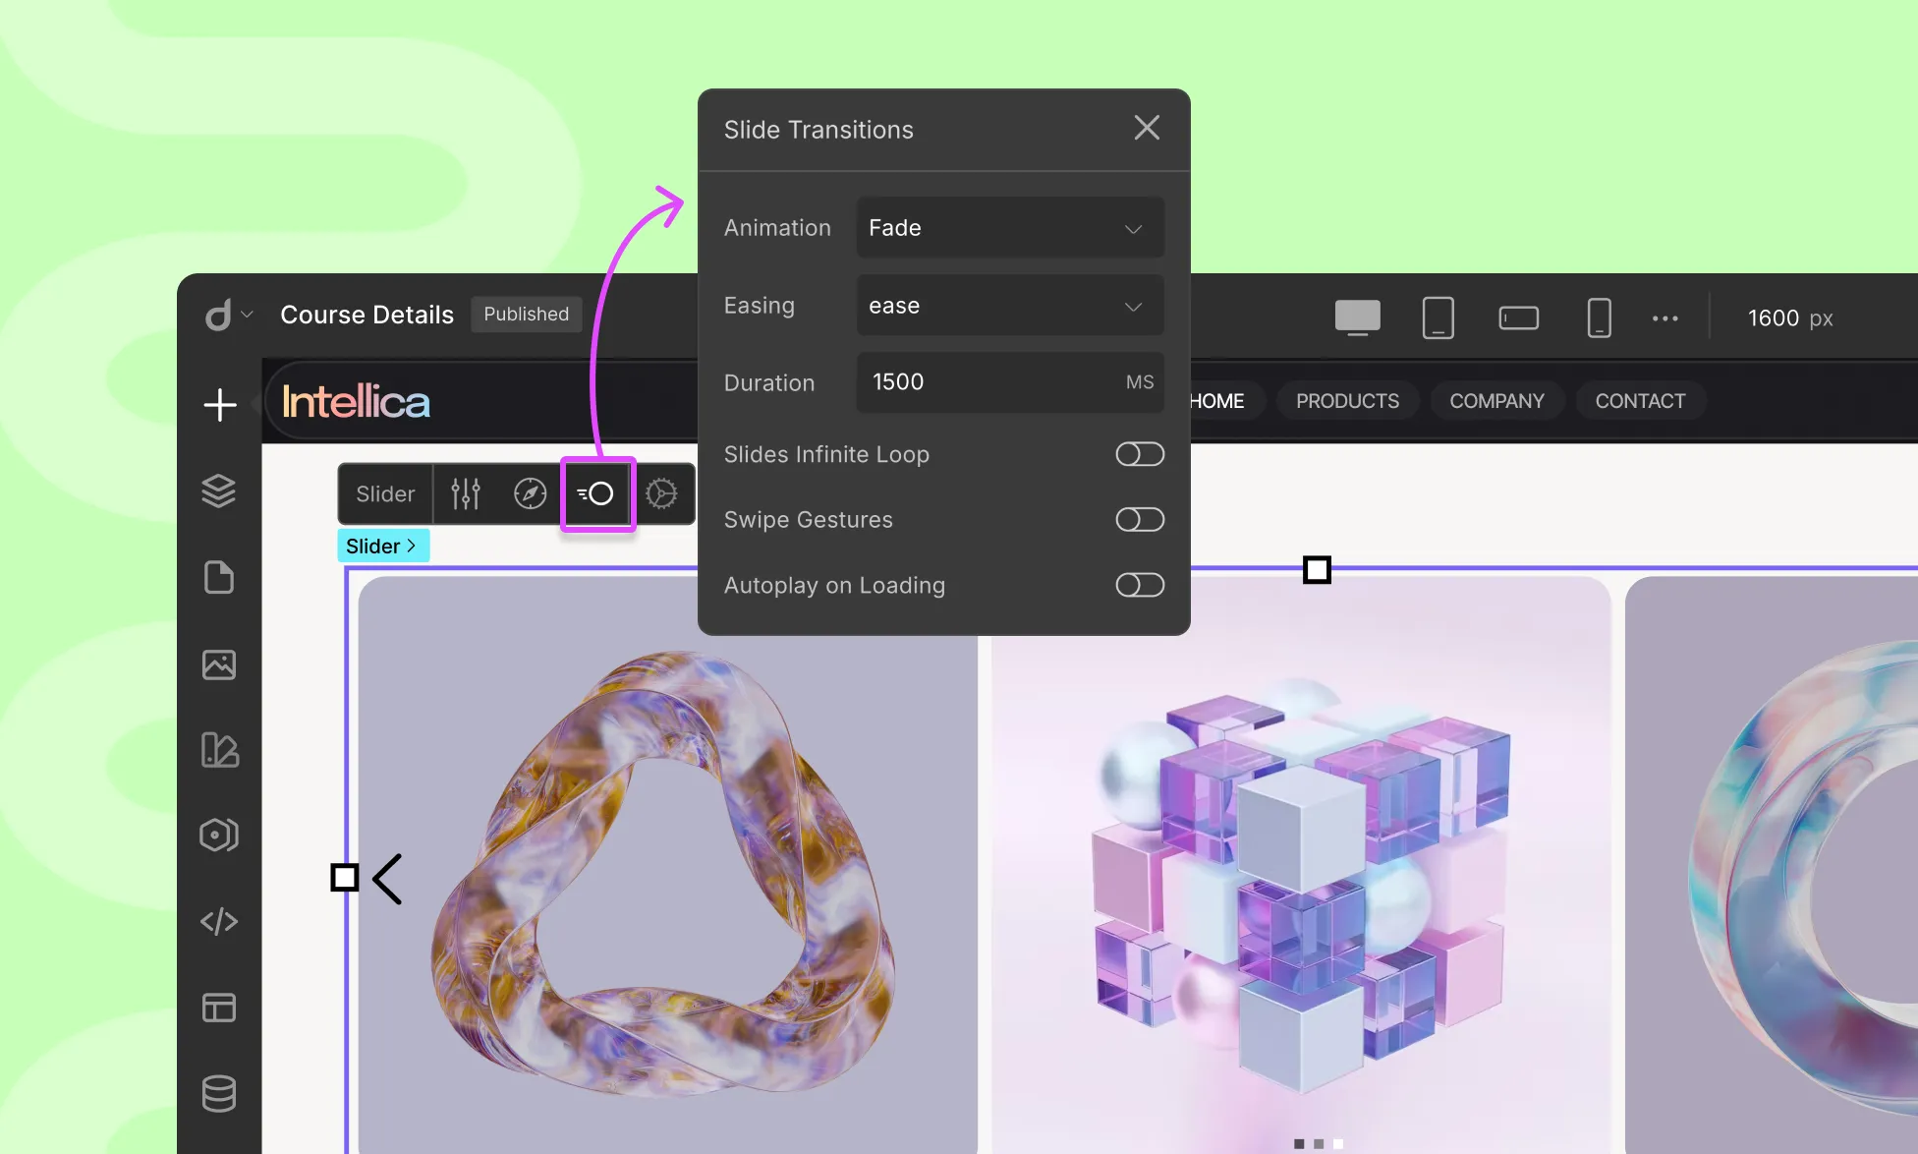The width and height of the screenshot is (1918, 1154).
Task: Open the code editor icon
Action: (219, 921)
